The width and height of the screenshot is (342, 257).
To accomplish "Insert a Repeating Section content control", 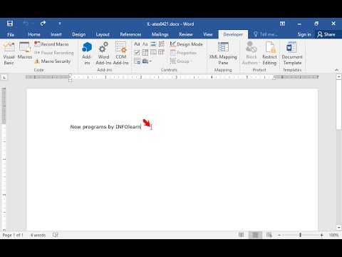I will pos(137,61).
